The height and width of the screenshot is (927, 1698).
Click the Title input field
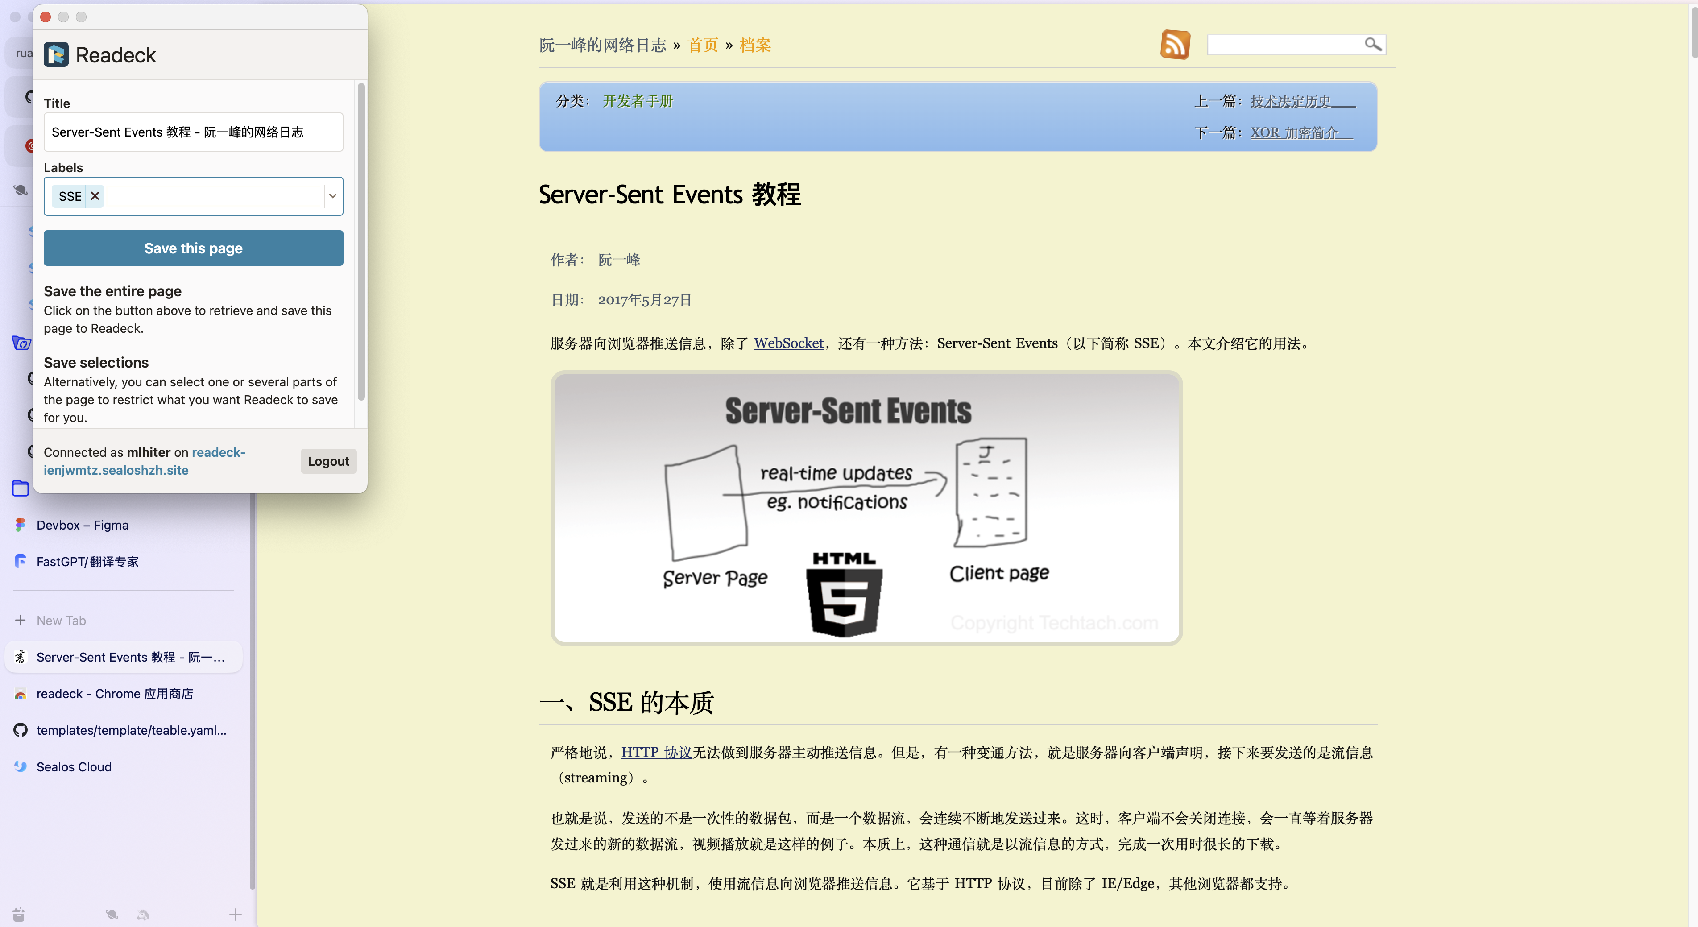point(193,132)
